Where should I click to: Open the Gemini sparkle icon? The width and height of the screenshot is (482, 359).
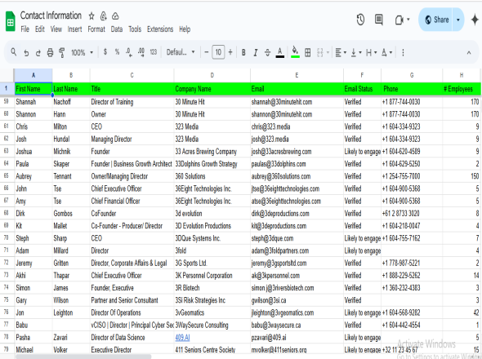tap(475, 20)
